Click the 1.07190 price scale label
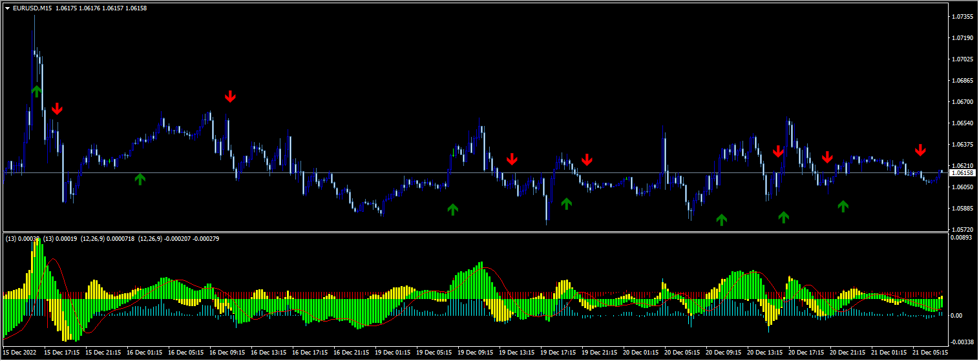The height and width of the screenshot is (361, 979). (x=963, y=37)
